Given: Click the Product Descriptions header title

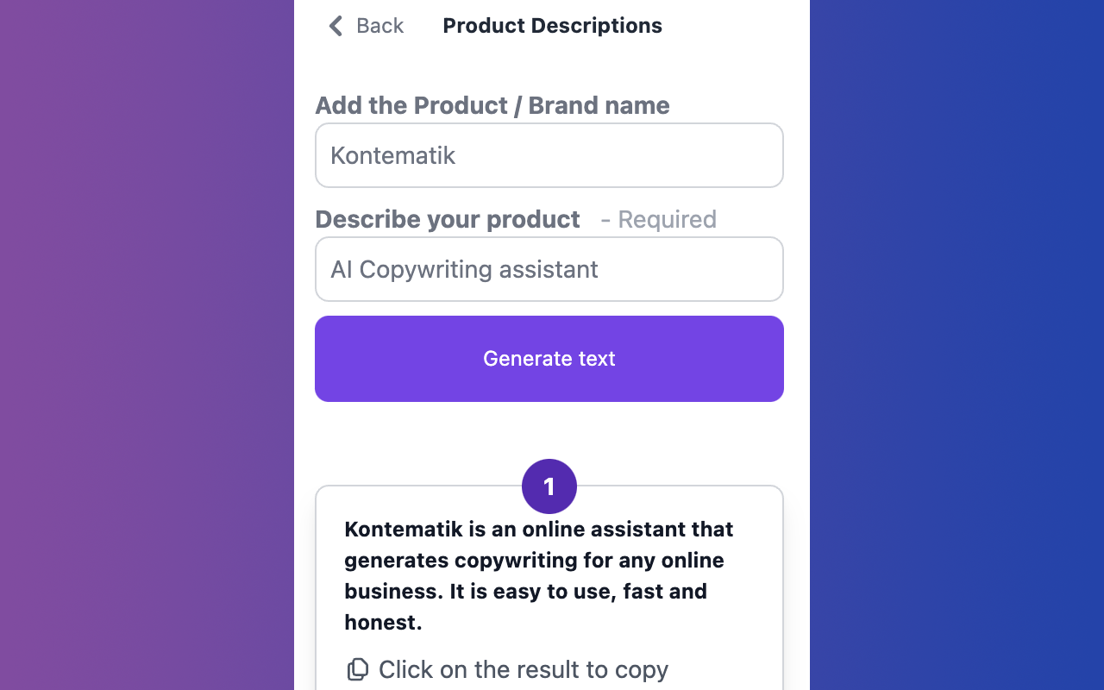Looking at the screenshot, I should (x=552, y=25).
